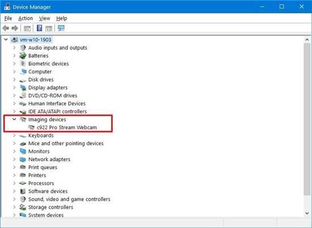
Task: Open the Action menu
Action: (x=26, y=18)
